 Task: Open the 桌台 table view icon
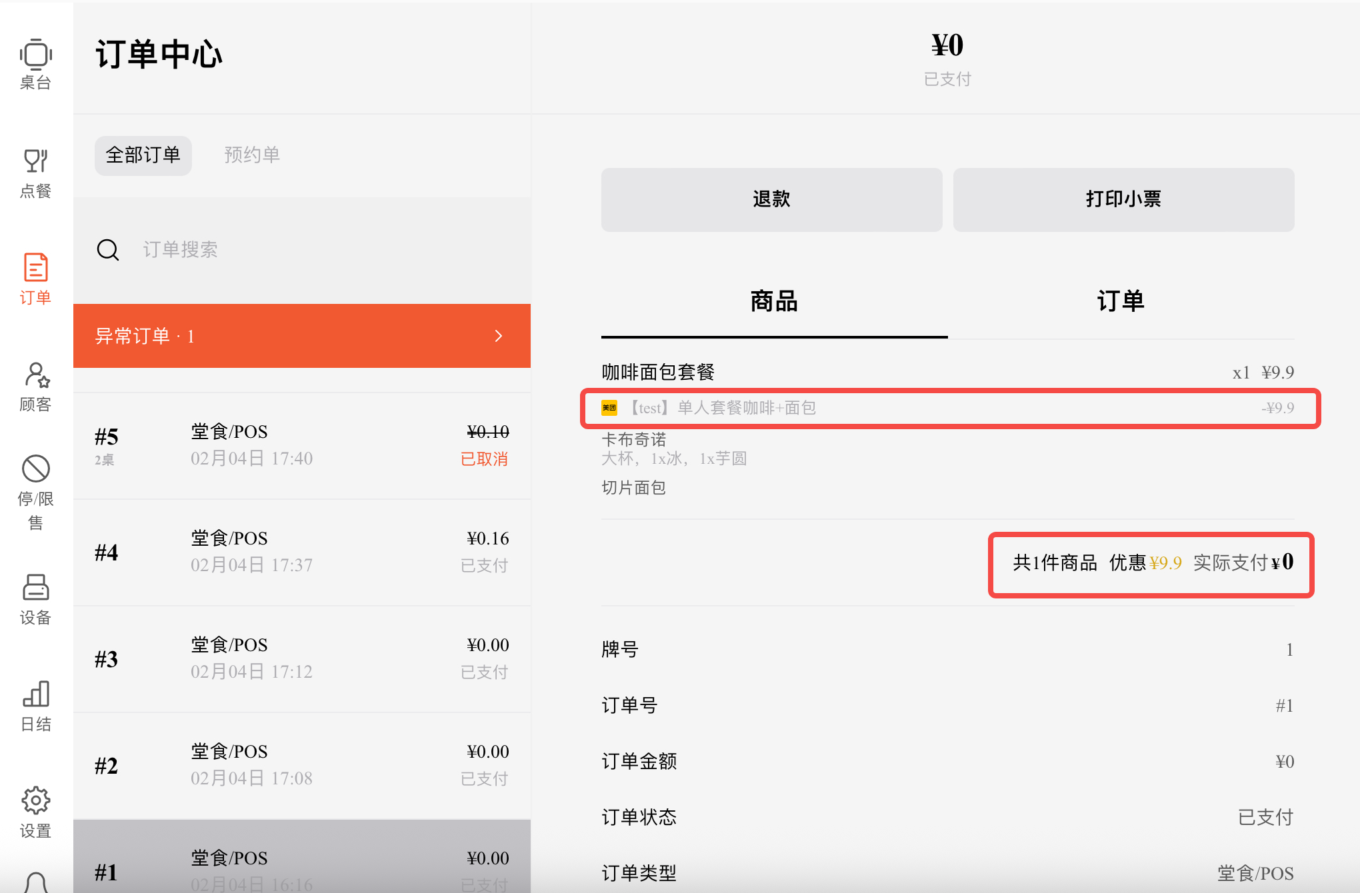pos(36,55)
